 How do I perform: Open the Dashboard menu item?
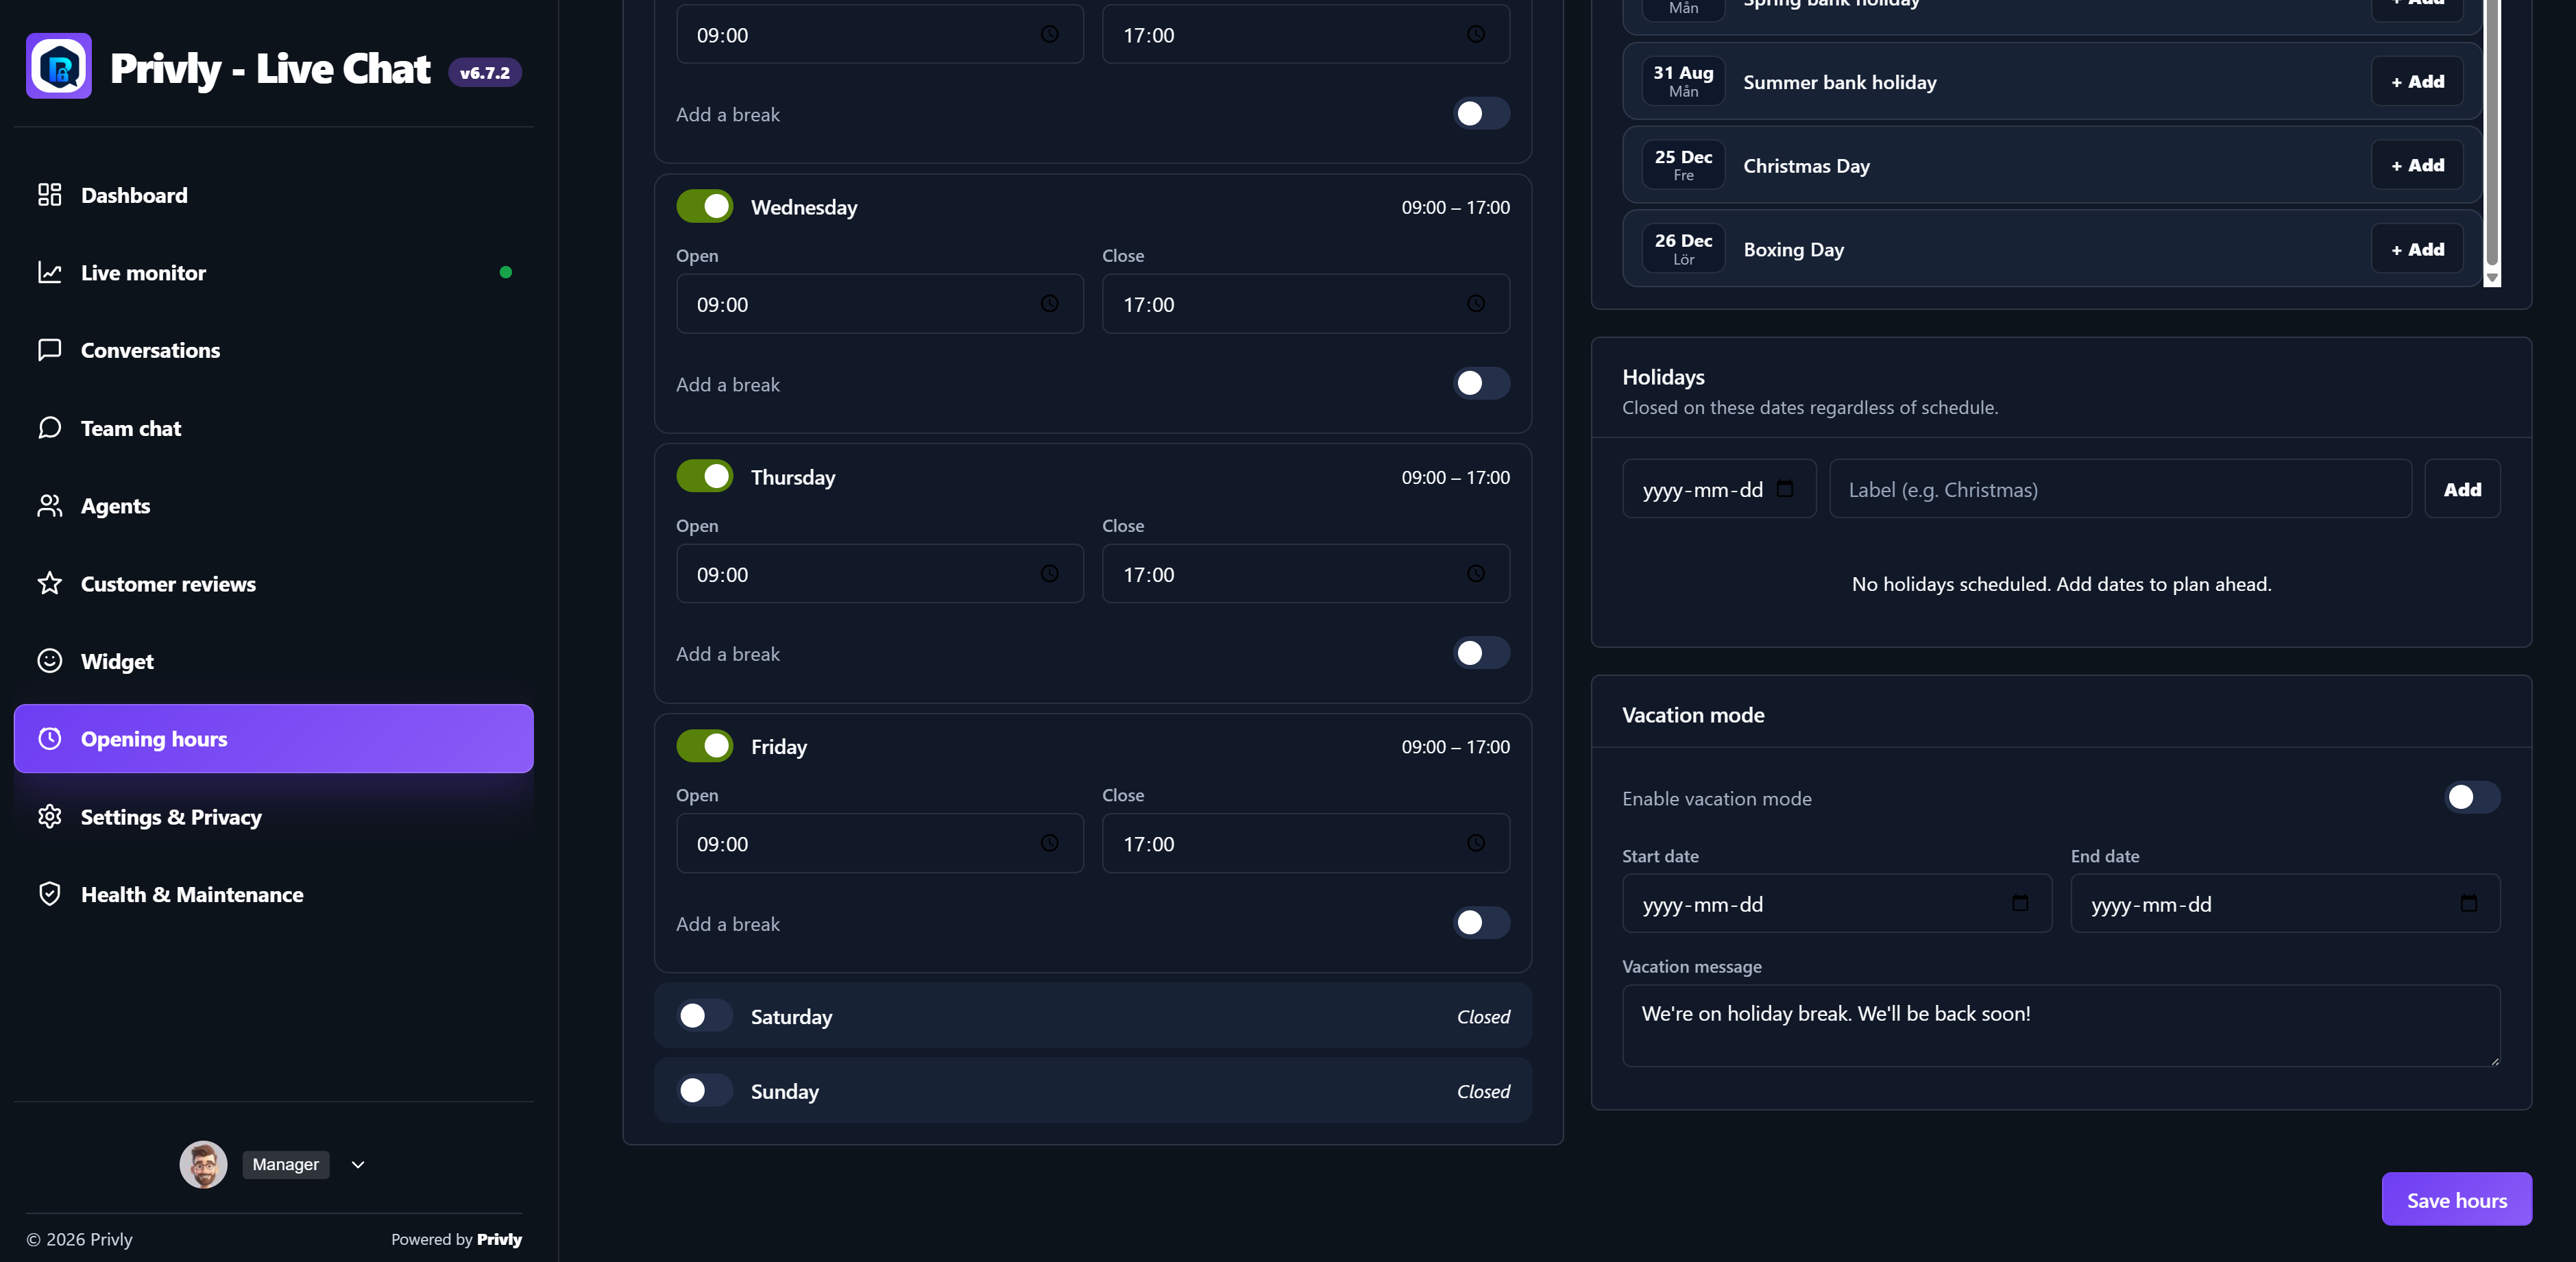coord(273,195)
